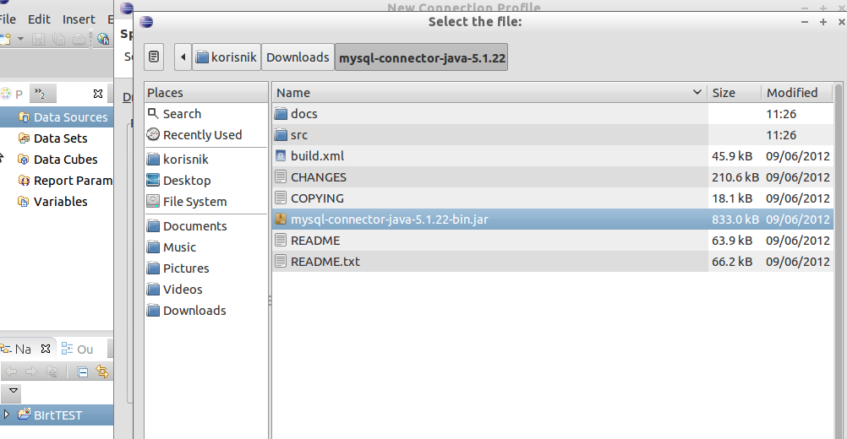Select the docs folder

553,114
